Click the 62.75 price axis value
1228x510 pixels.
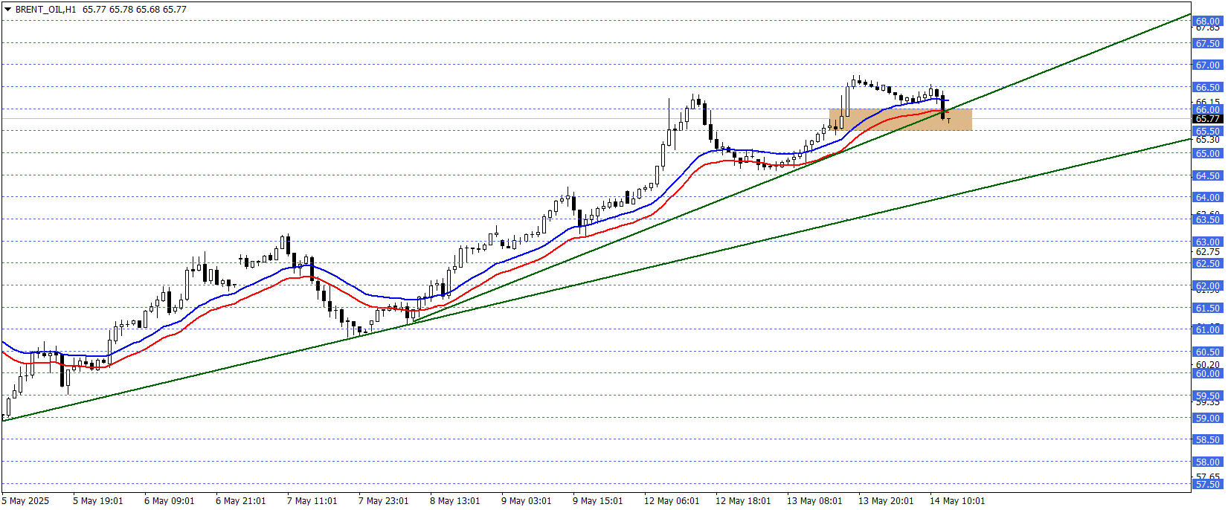(1207, 252)
